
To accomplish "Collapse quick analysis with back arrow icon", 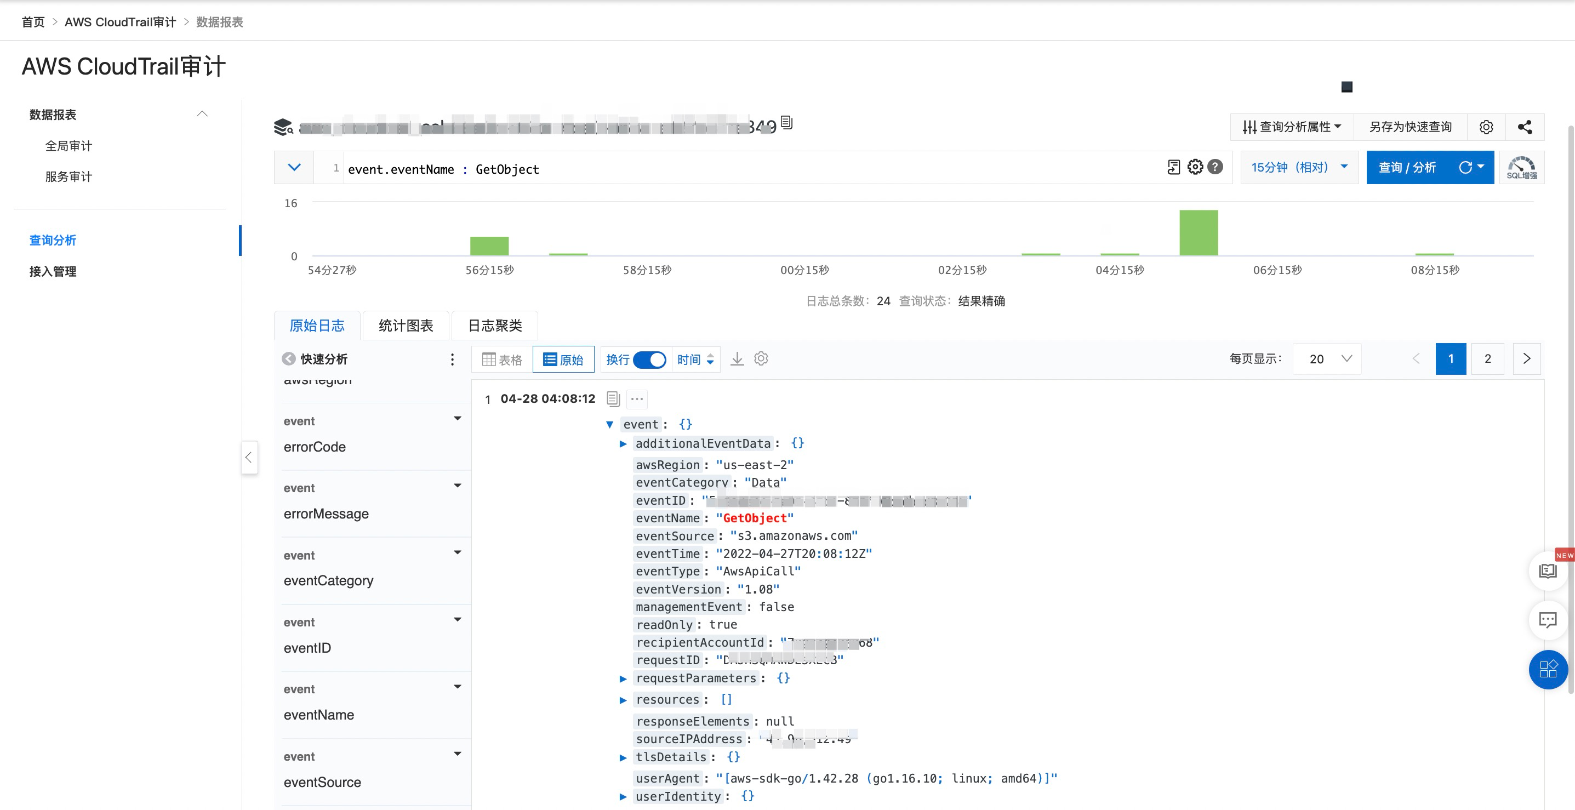I will 289,359.
